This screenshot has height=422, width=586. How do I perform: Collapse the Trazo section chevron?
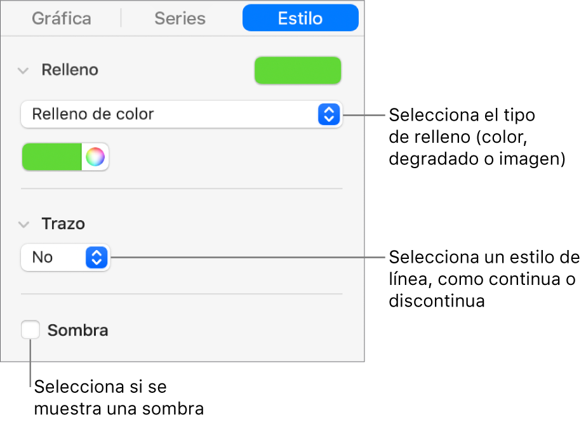[x=24, y=224]
